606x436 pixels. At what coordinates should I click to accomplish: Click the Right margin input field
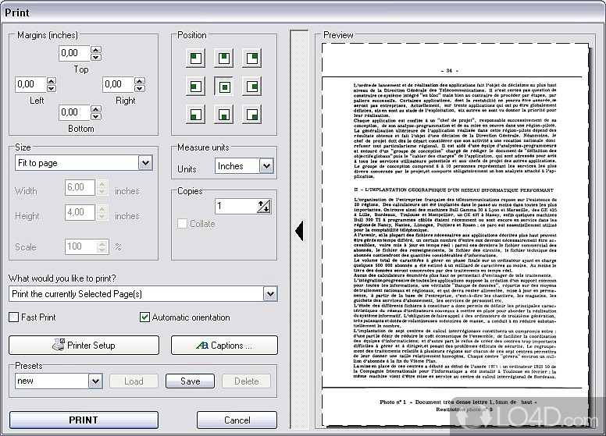point(119,84)
